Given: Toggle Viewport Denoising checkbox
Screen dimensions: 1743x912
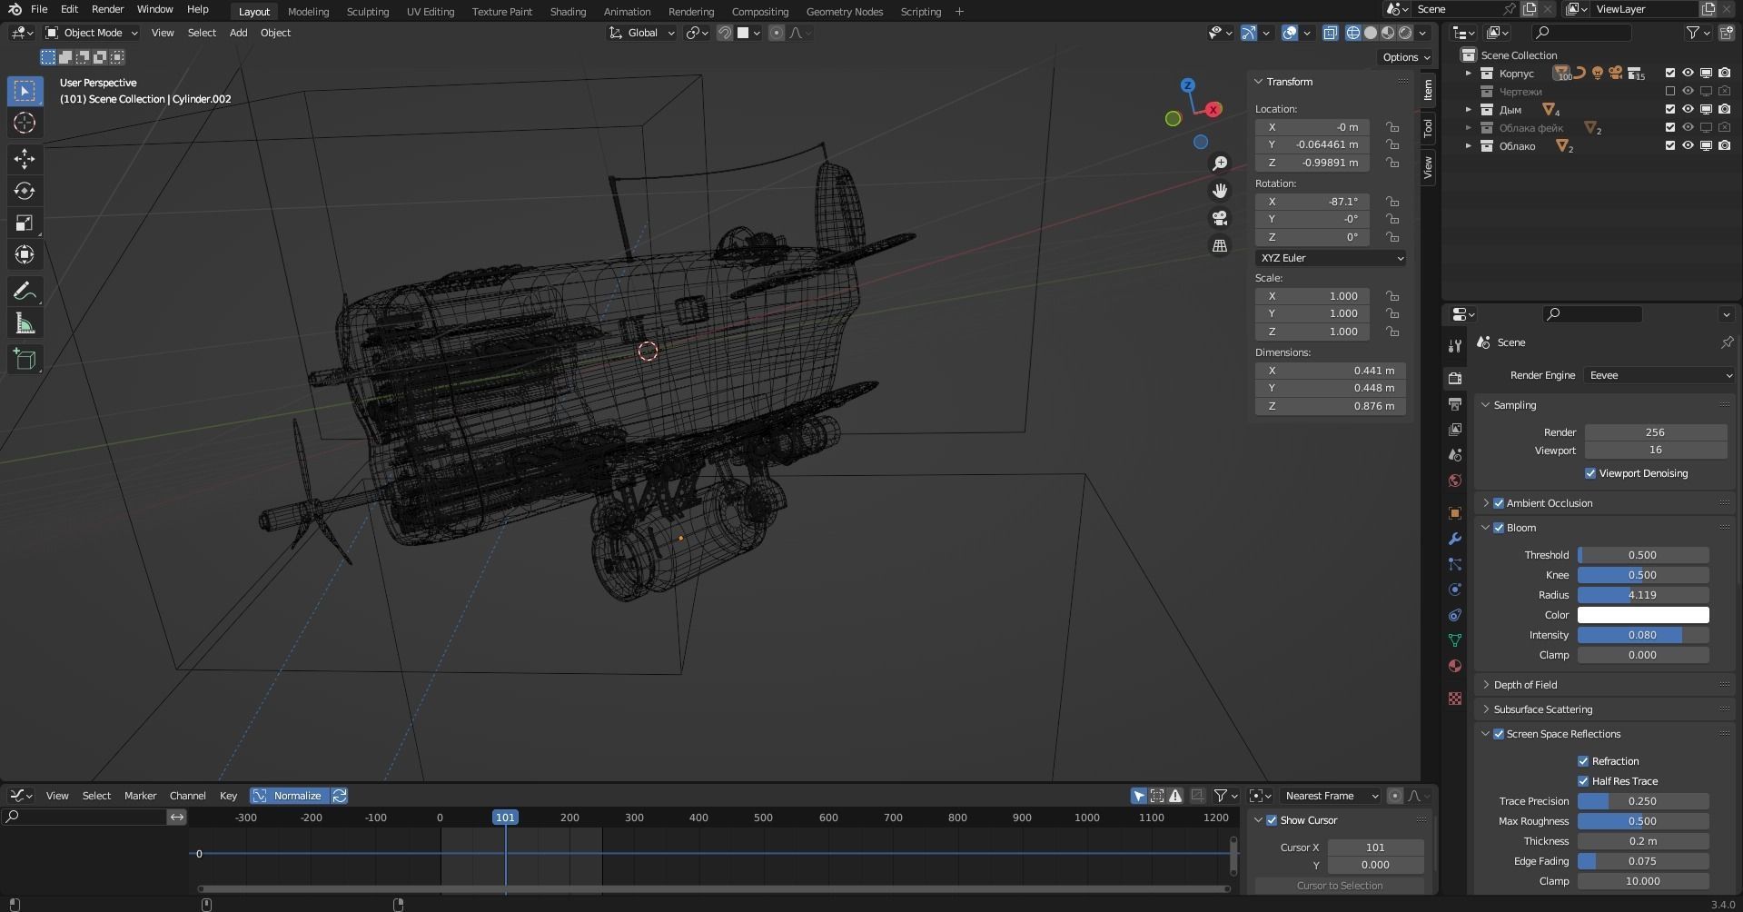Looking at the screenshot, I should click(1590, 473).
